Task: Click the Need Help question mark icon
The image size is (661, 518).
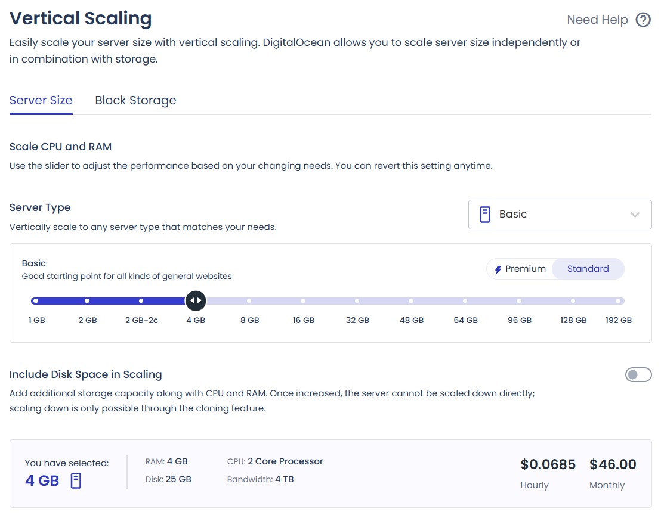Action: pos(643,20)
